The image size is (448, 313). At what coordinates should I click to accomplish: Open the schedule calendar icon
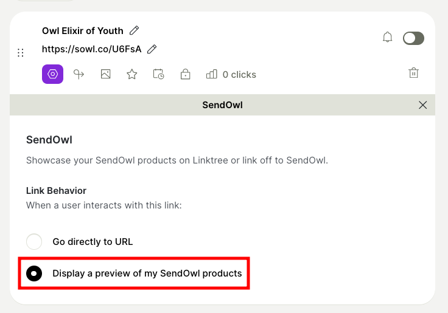158,74
